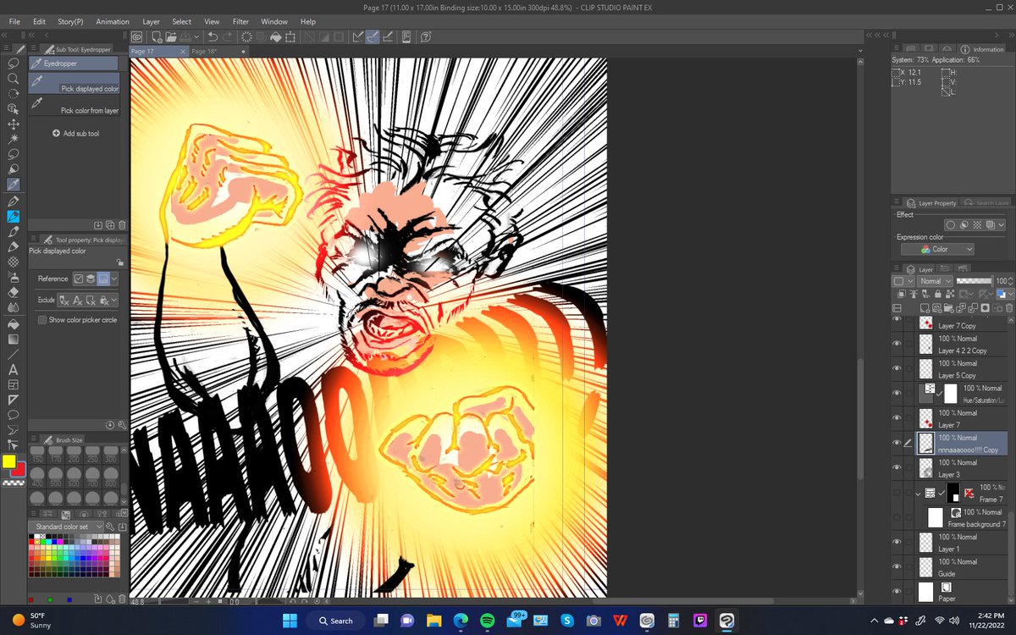Open the Reference options dropdown arrow
The height and width of the screenshot is (635, 1016).
click(114, 279)
